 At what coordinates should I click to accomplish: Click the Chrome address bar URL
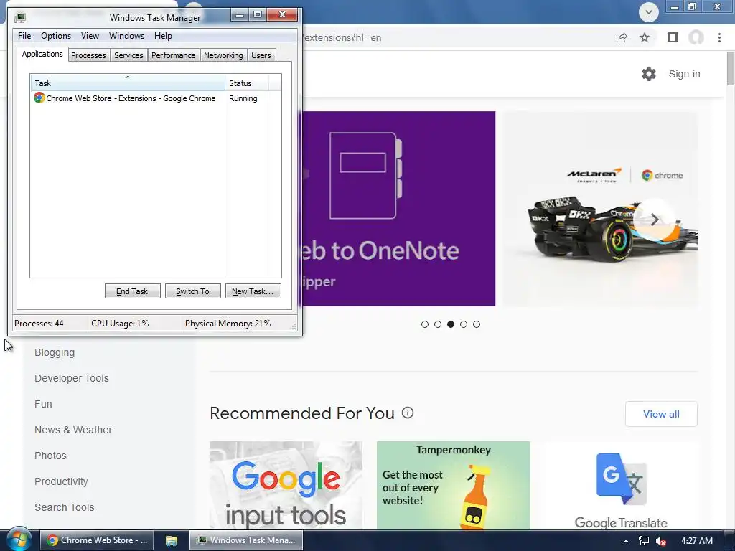point(342,37)
